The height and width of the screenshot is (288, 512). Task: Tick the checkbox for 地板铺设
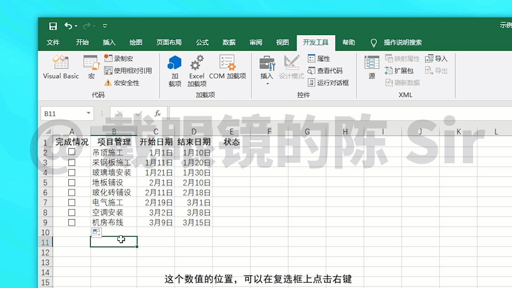pyautogui.click(x=72, y=182)
